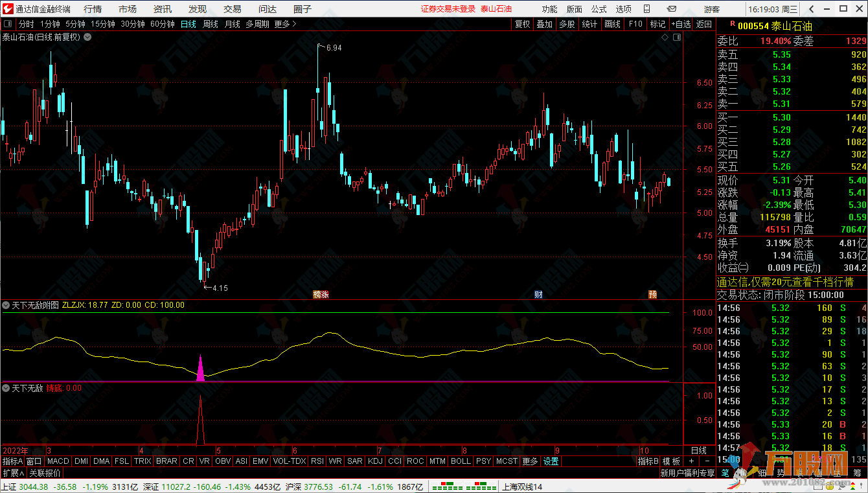Click the 财 marker on chart
Screen dimensions: 868x493
[x=538, y=294]
